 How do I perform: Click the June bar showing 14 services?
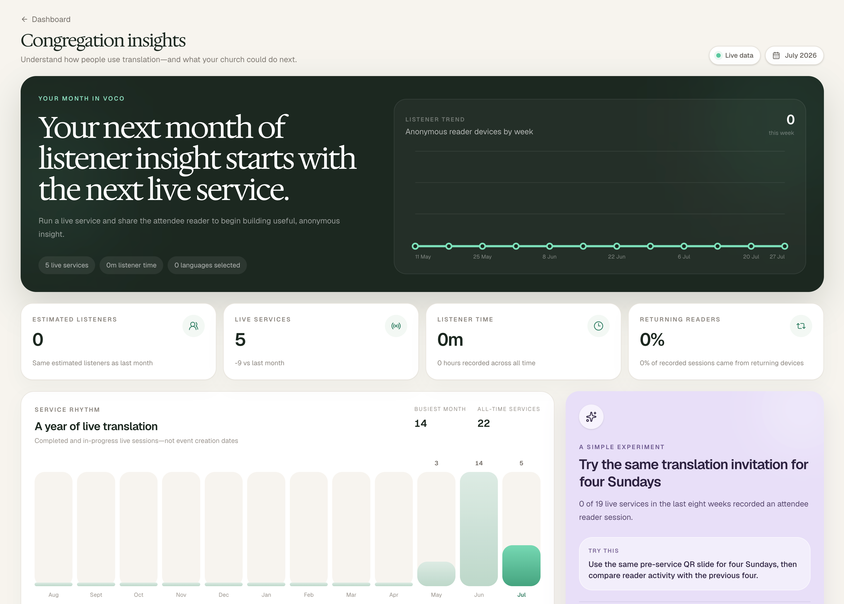click(479, 529)
